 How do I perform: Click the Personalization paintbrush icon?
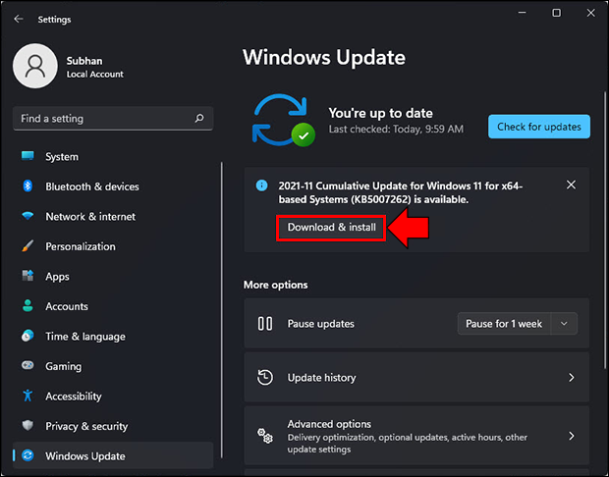(28, 246)
